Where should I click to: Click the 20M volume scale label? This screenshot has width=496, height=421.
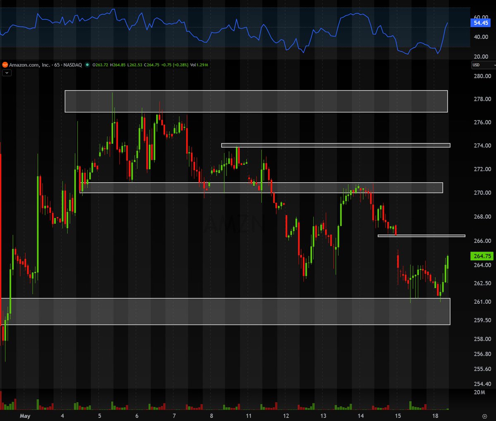[x=479, y=392]
